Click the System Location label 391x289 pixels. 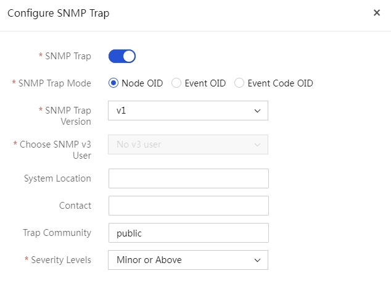(x=57, y=178)
